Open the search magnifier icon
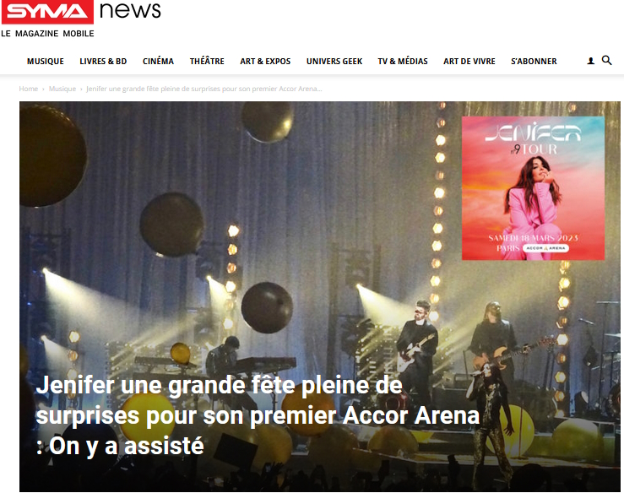This screenshot has height=493, width=624. point(606,61)
